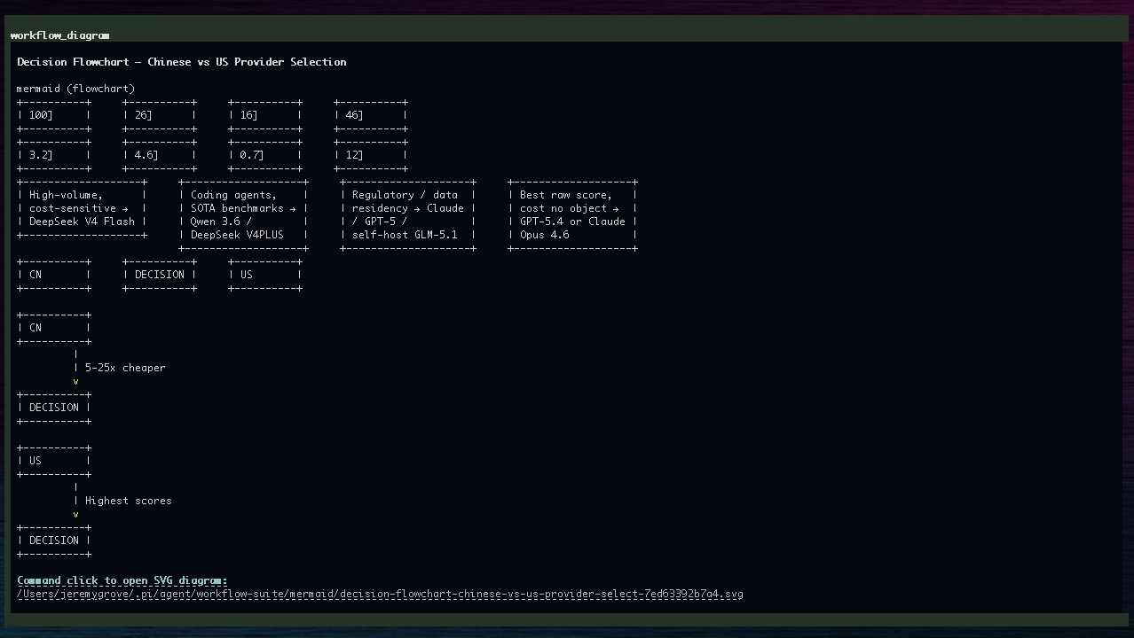Image resolution: width=1134 pixels, height=638 pixels.
Task: Click the 'Coding agents,' line
Action: click(234, 195)
